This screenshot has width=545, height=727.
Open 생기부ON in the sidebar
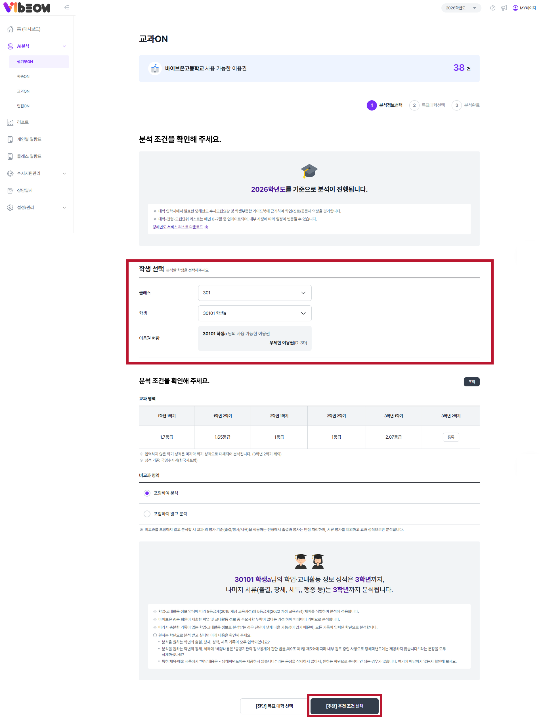39,62
